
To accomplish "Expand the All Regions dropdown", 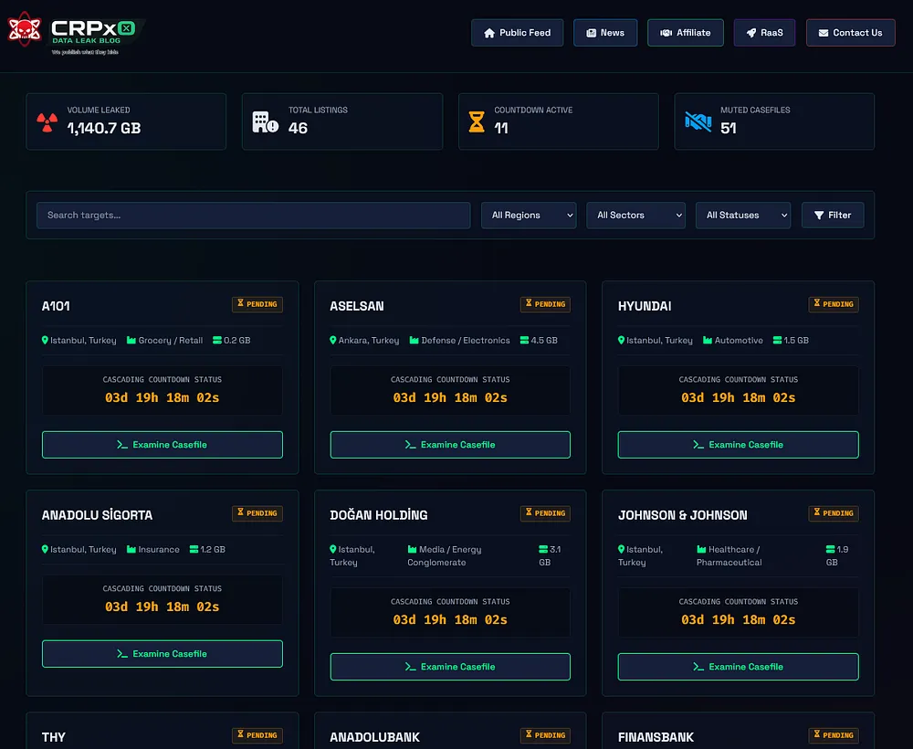I will pyautogui.click(x=529, y=215).
